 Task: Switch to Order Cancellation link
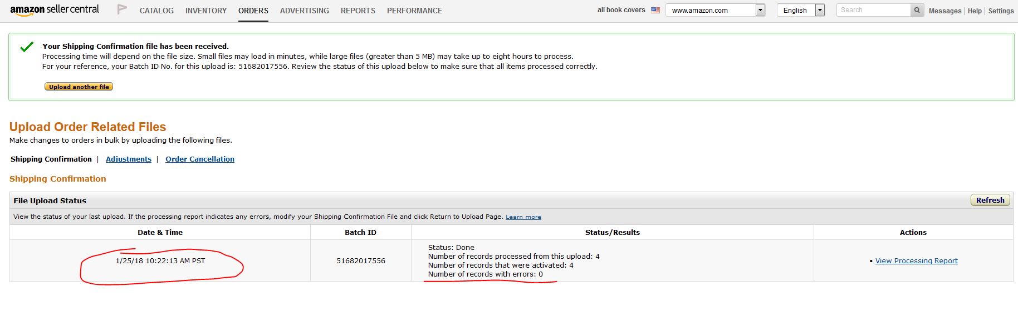[x=200, y=159]
